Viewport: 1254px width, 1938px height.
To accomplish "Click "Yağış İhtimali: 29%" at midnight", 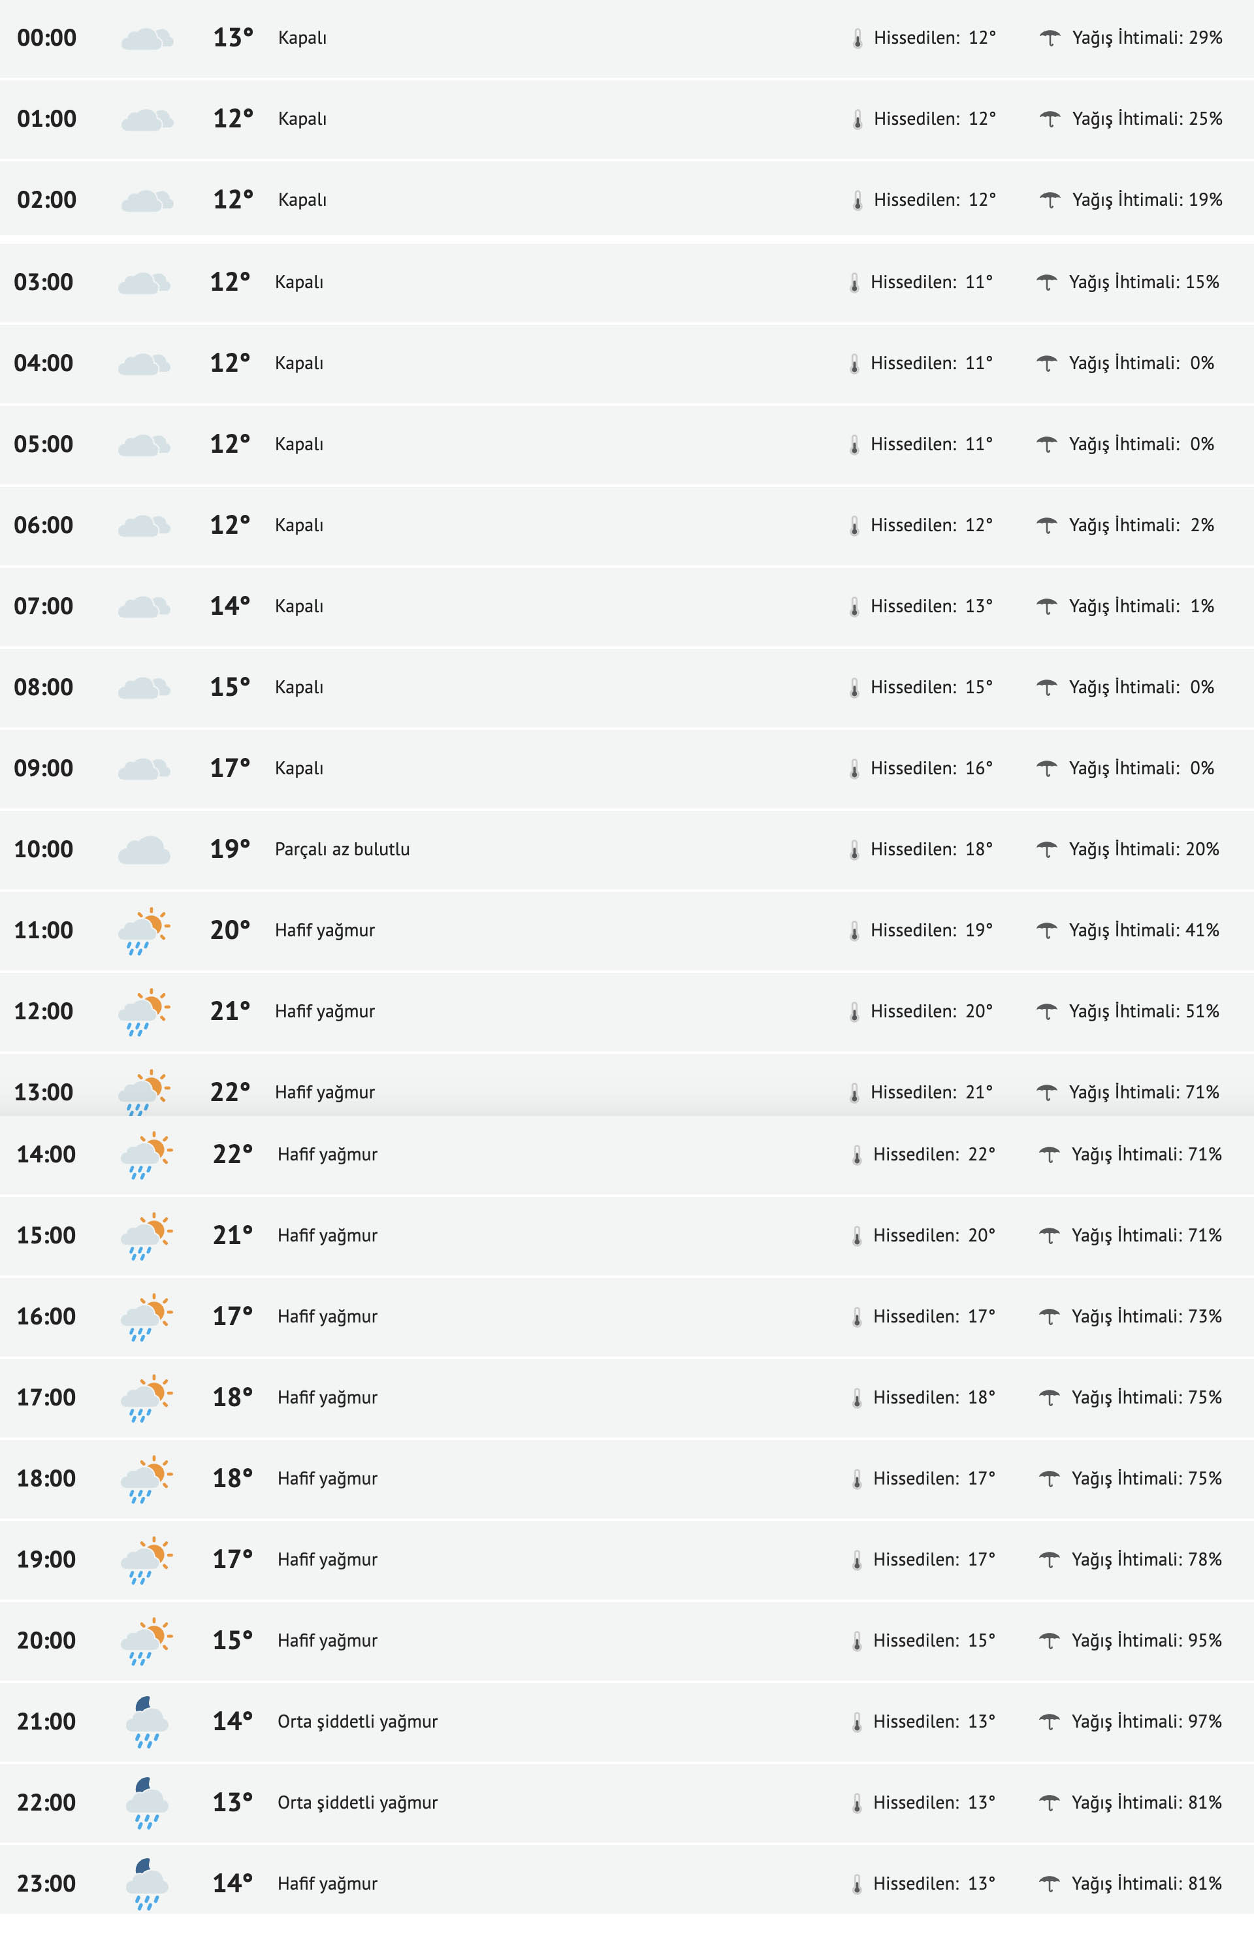I will pyautogui.click(x=1147, y=39).
